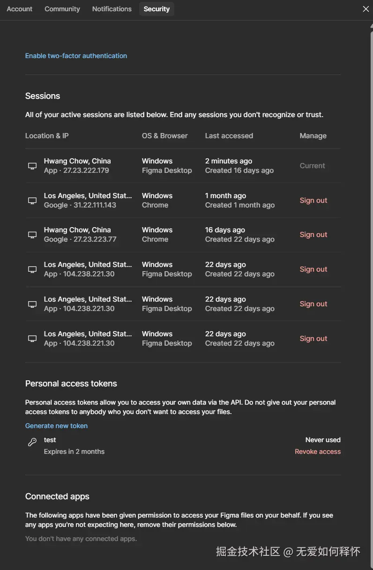Enable two-factor authentication link
Image resolution: width=373 pixels, height=570 pixels.
click(x=76, y=56)
